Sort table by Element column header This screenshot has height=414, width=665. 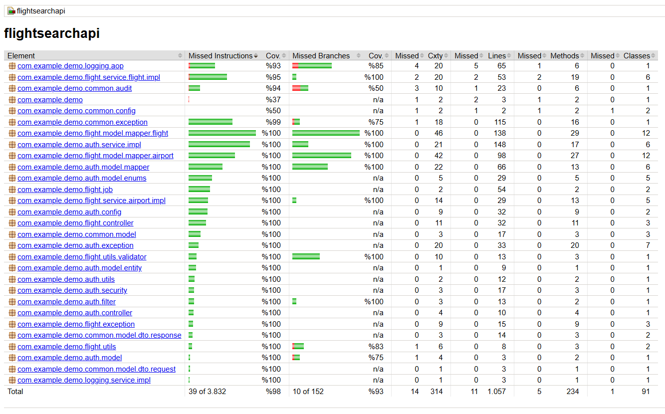click(x=94, y=55)
